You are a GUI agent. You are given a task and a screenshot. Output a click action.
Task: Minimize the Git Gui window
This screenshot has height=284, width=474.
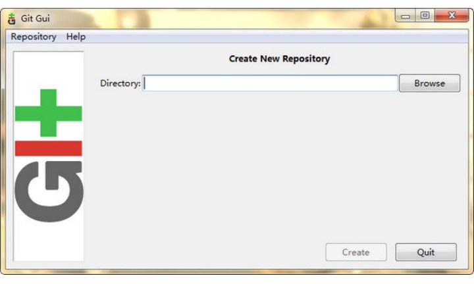pos(406,15)
